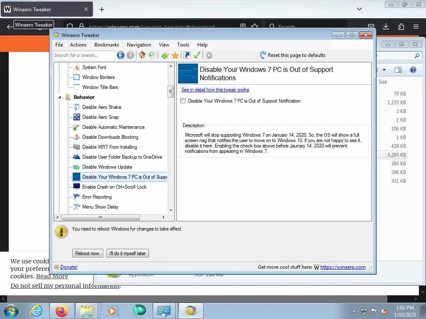Open settings via grey gear toolbar icon

pos(209,55)
